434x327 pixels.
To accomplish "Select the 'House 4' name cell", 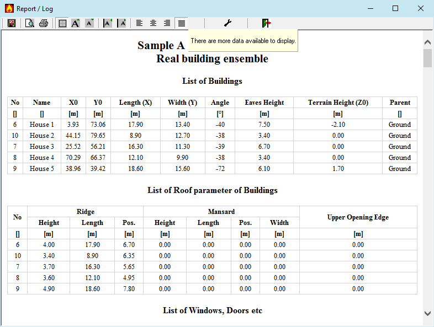I will (x=42, y=158).
